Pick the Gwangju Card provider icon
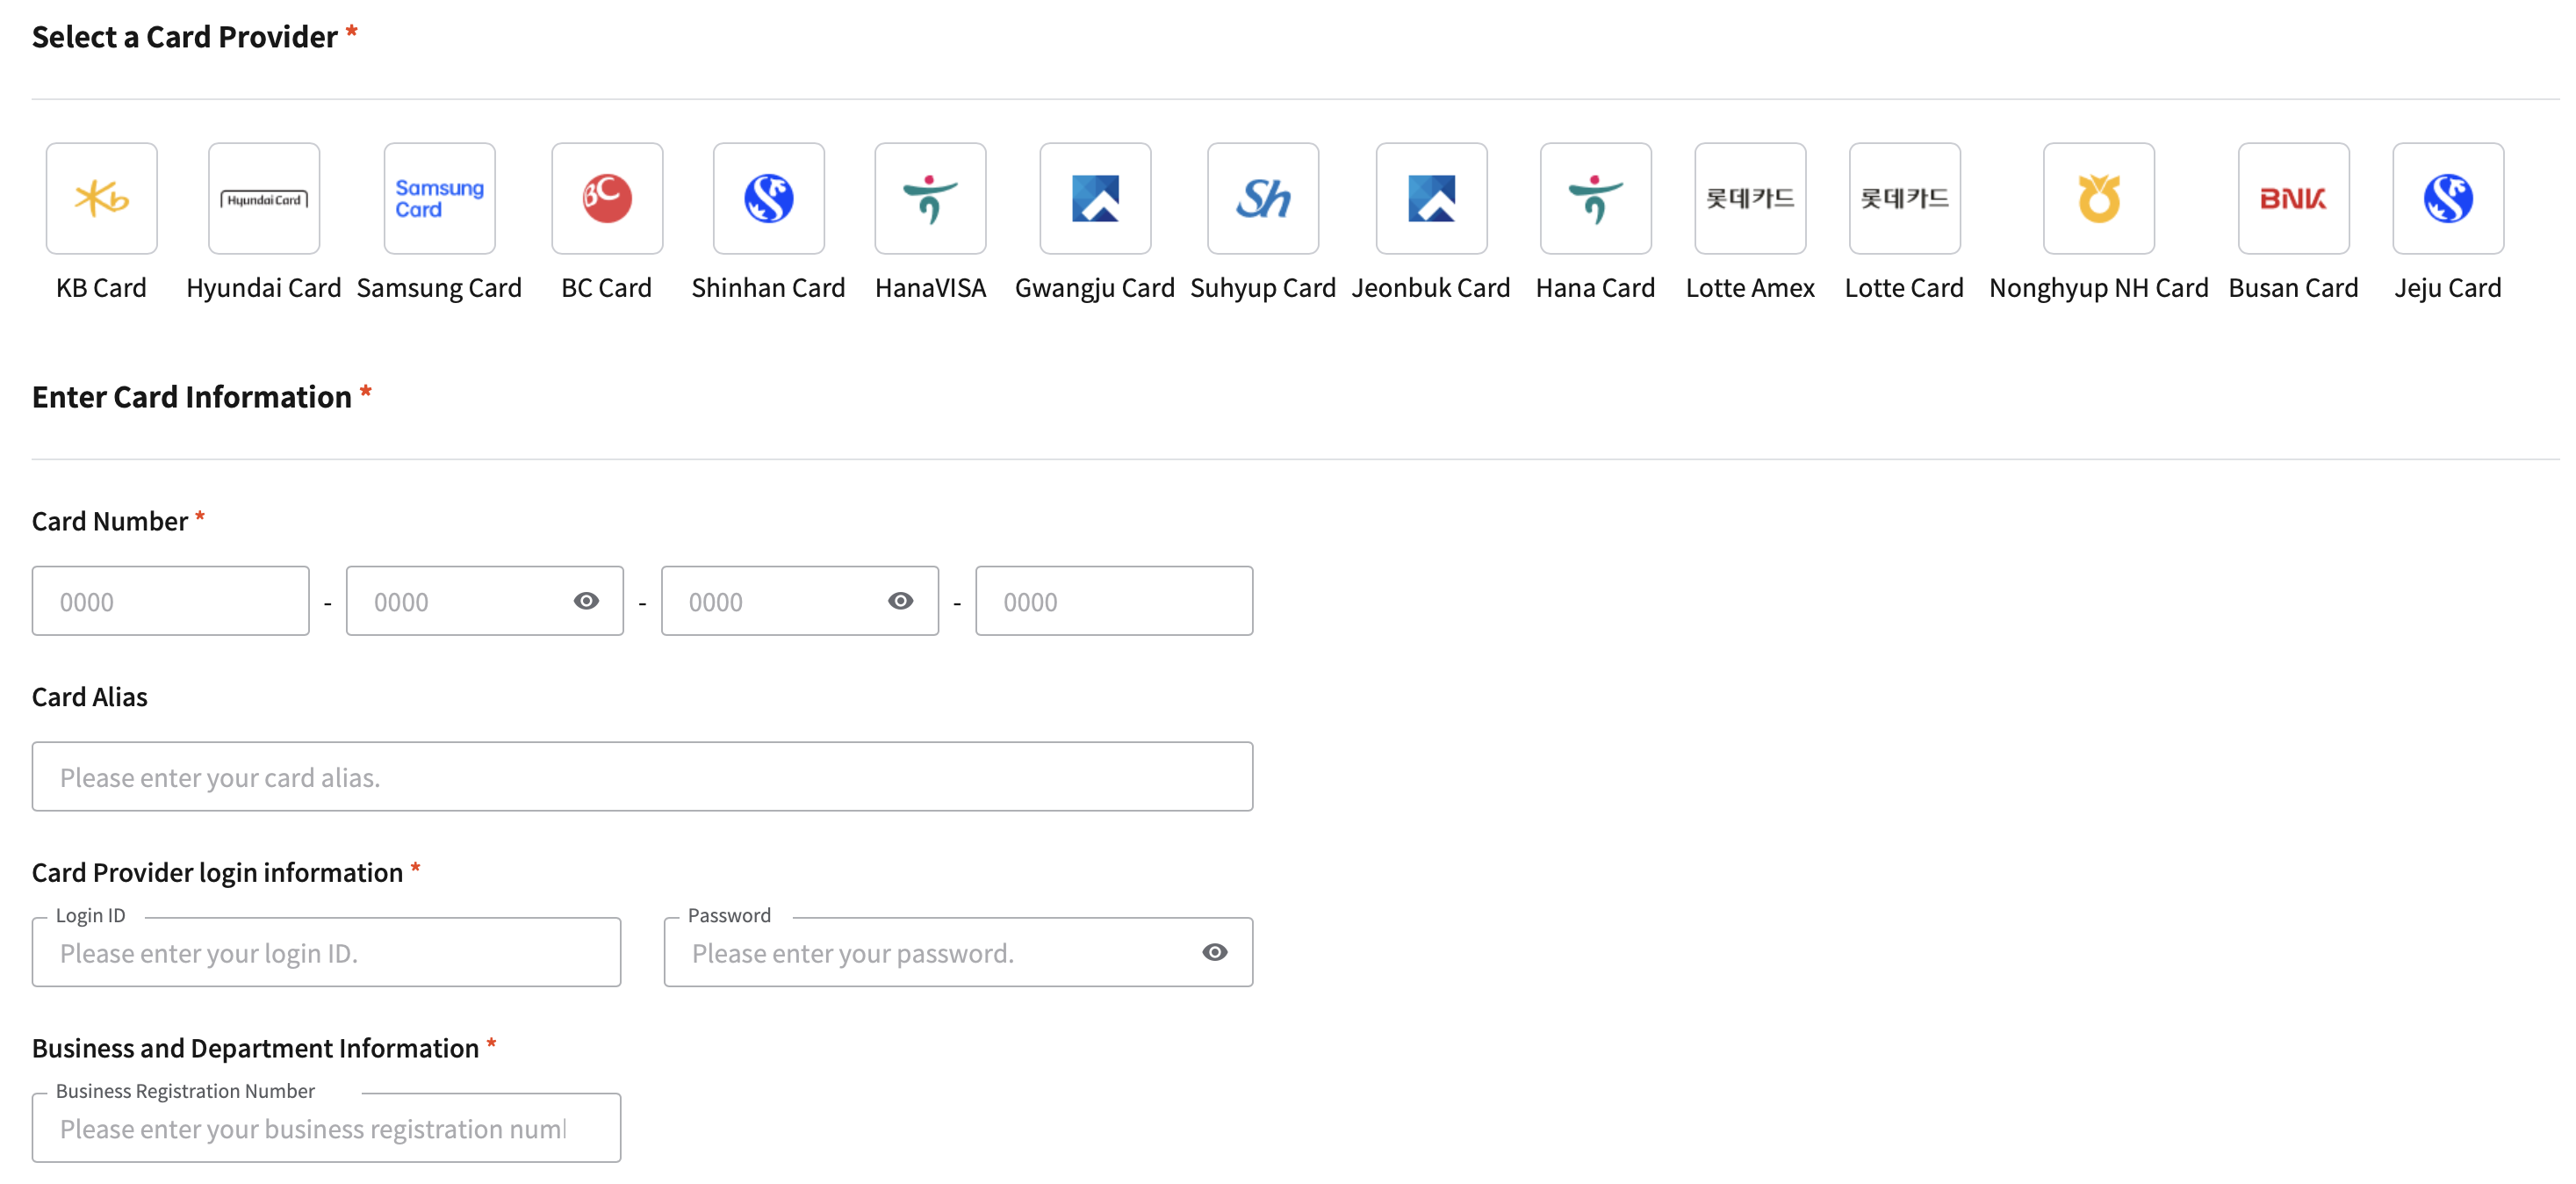2576x1184 pixels. tap(1096, 198)
